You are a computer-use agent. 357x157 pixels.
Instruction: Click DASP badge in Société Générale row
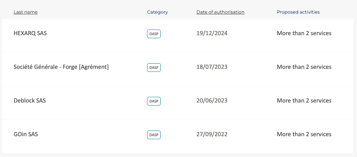(x=154, y=67)
